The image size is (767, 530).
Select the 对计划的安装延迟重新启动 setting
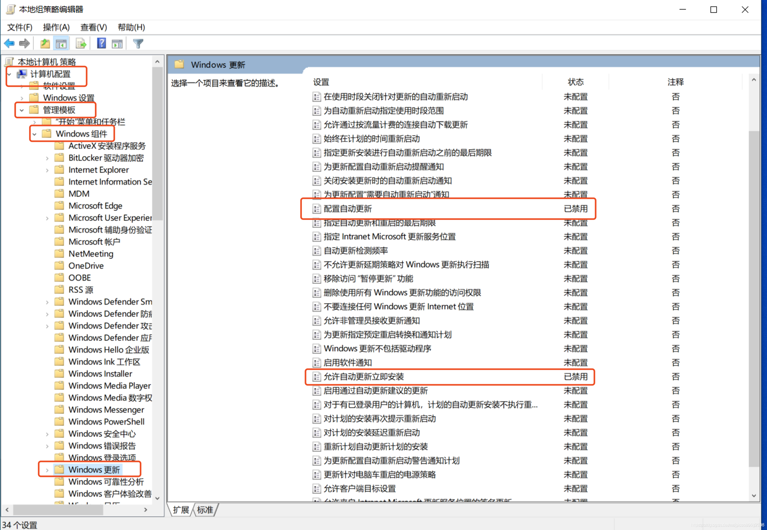372,433
